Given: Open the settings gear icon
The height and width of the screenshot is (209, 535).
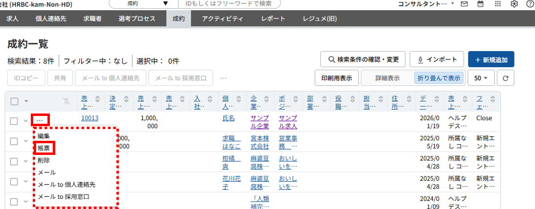Looking at the screenshot, I should click(x=514, y=4).
